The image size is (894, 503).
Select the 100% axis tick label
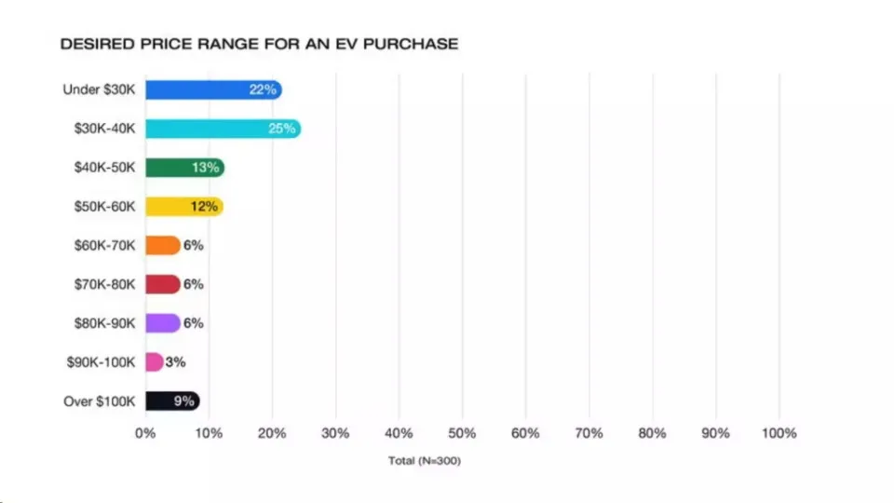coord(779,433)
